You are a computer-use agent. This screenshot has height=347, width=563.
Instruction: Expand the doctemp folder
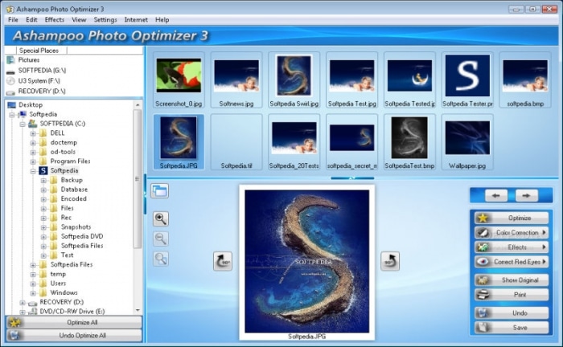coord(33,143)
